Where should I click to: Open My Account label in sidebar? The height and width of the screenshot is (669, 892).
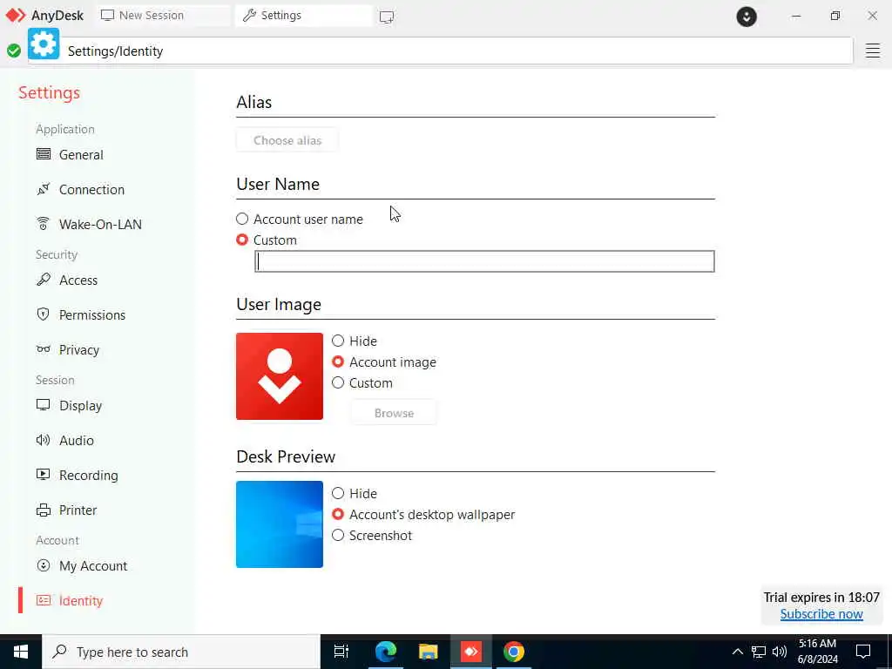(93, 566)
